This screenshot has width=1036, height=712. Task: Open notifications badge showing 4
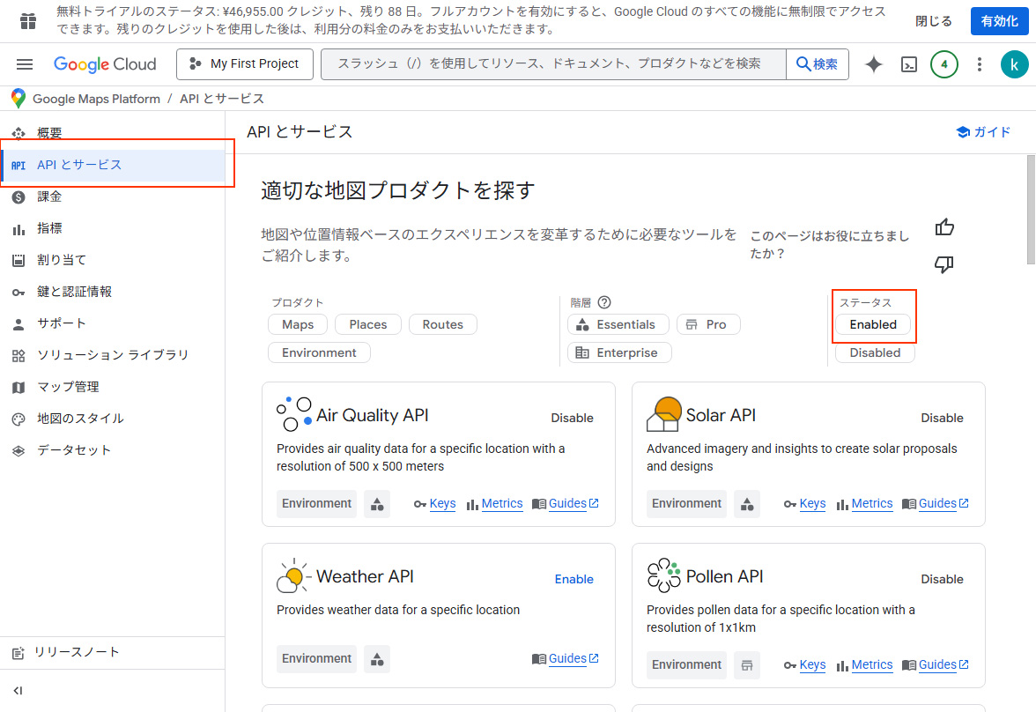[x=944, y=64]
